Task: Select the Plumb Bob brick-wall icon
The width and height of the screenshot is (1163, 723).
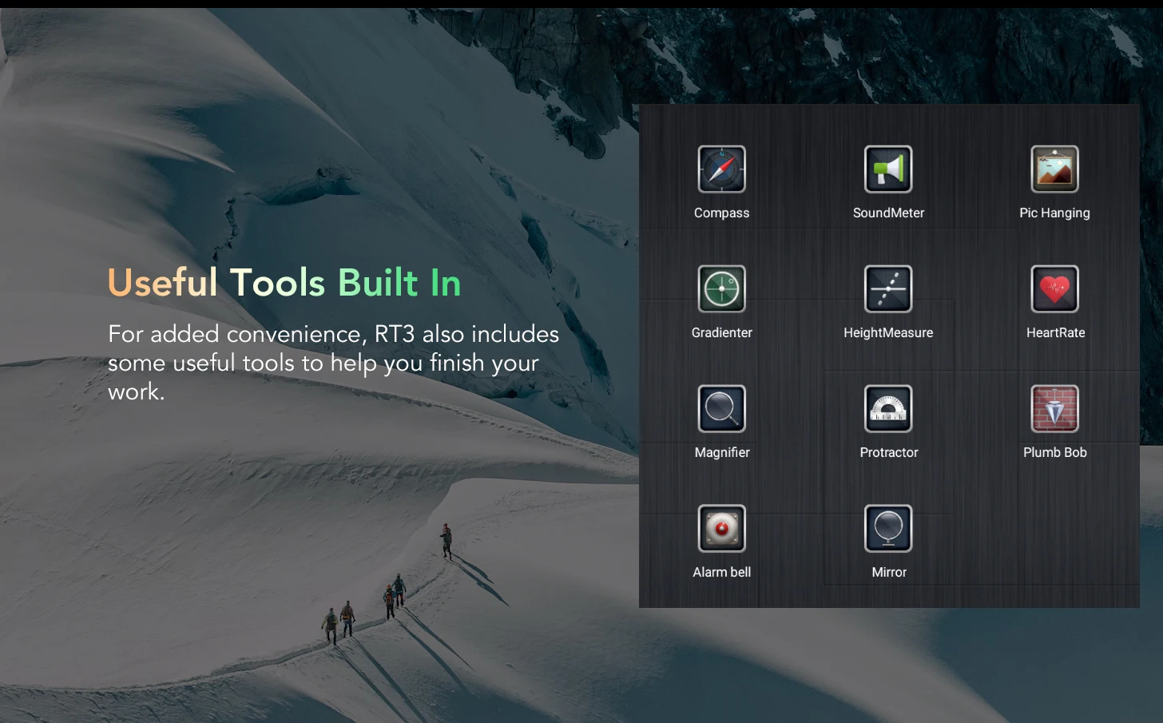Action: [1054, 409]
